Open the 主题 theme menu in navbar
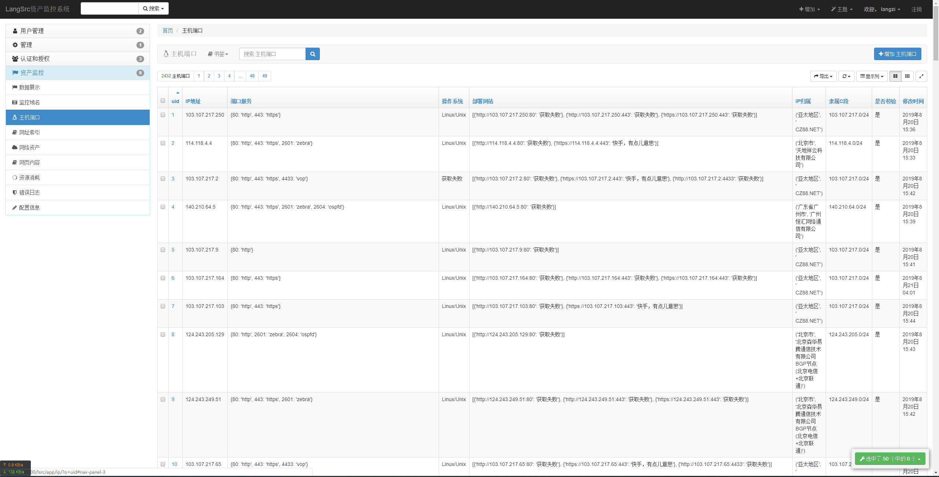The height and width of the screenshot is (477, 939). (x=841, y=9)
